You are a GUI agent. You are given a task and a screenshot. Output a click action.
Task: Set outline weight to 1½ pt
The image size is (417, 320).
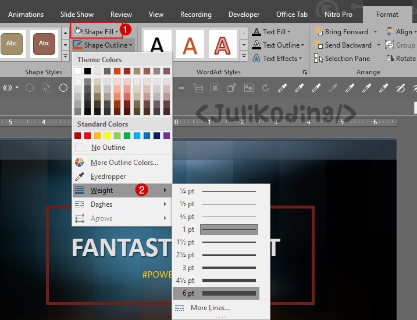click(216, 242)
